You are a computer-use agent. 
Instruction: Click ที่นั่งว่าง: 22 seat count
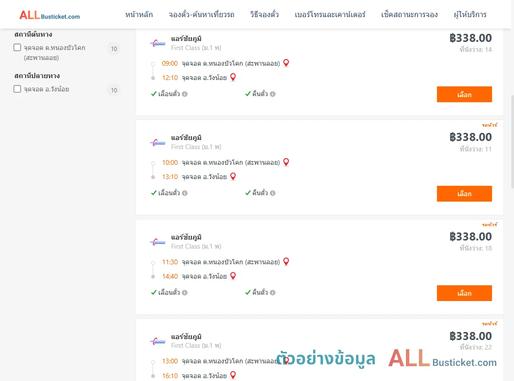point(475,347)
